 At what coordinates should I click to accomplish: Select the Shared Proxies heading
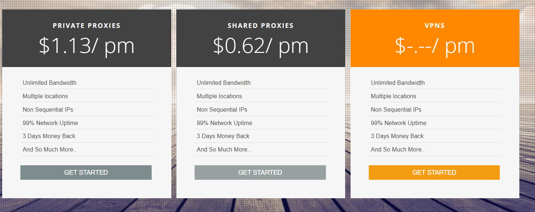[x=260, y=26]
